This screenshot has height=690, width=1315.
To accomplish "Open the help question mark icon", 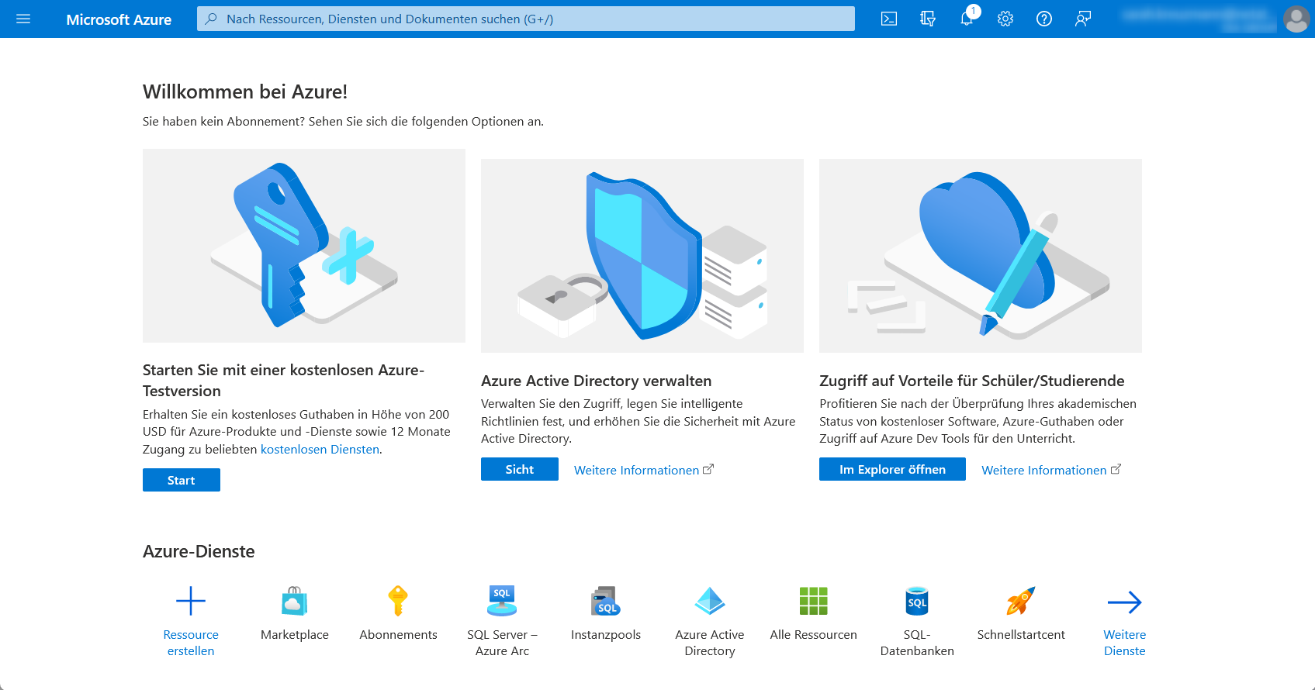I will click(x=1044, y=19).
